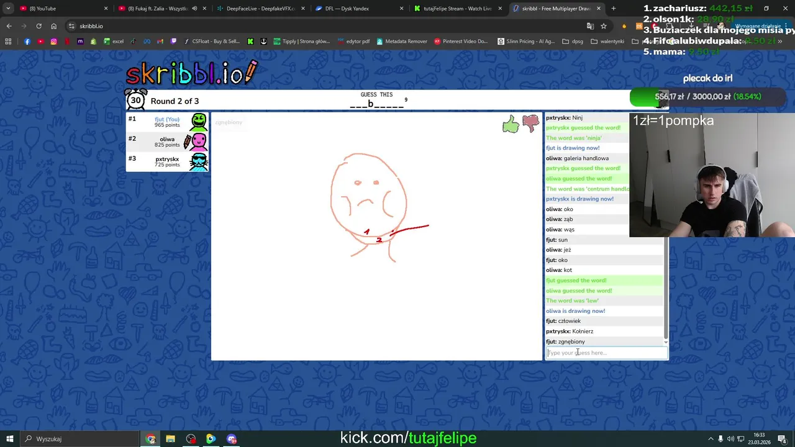Click the chat scrollbar
Screen dimensions: 795x447
point(666,289)
